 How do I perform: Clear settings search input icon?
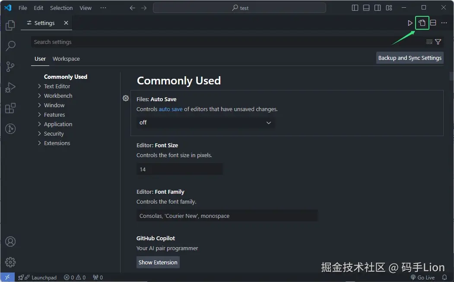(x=429, y=42)
